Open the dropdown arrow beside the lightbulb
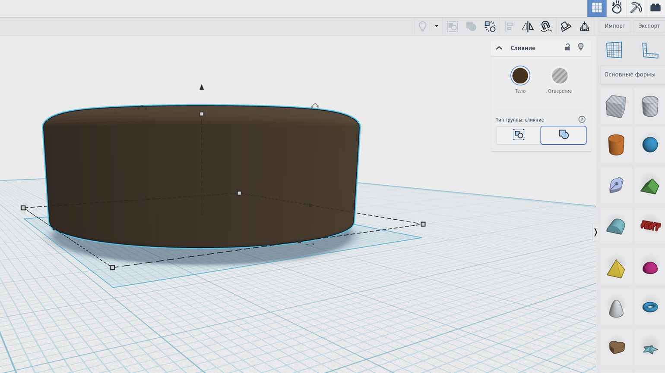The width and height of the screenshot is (665, 373). pos(437,26)
